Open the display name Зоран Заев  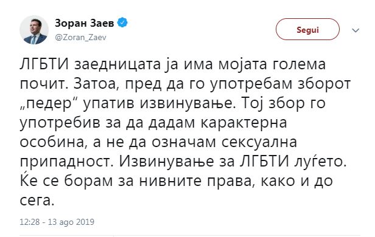tap(85, 23)
